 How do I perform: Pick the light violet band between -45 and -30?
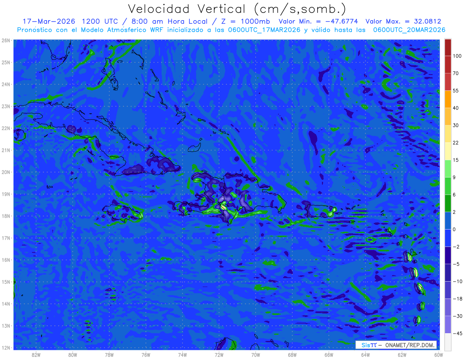tap(448, 325)
